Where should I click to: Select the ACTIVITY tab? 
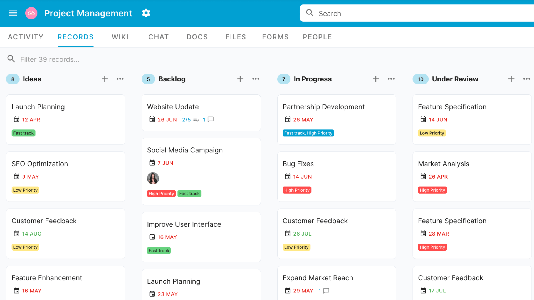coord(25,37)
